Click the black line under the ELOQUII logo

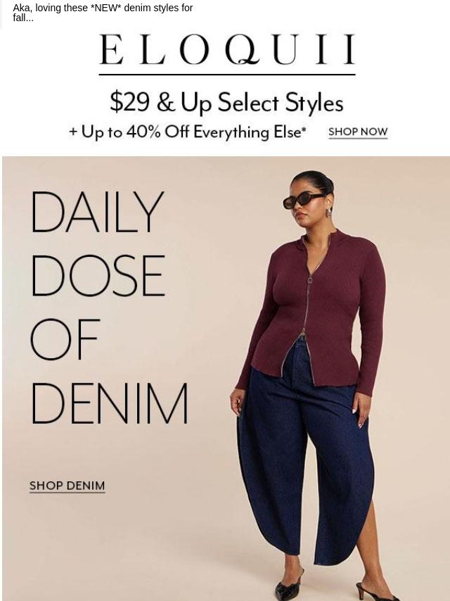[x=227, y=75]
